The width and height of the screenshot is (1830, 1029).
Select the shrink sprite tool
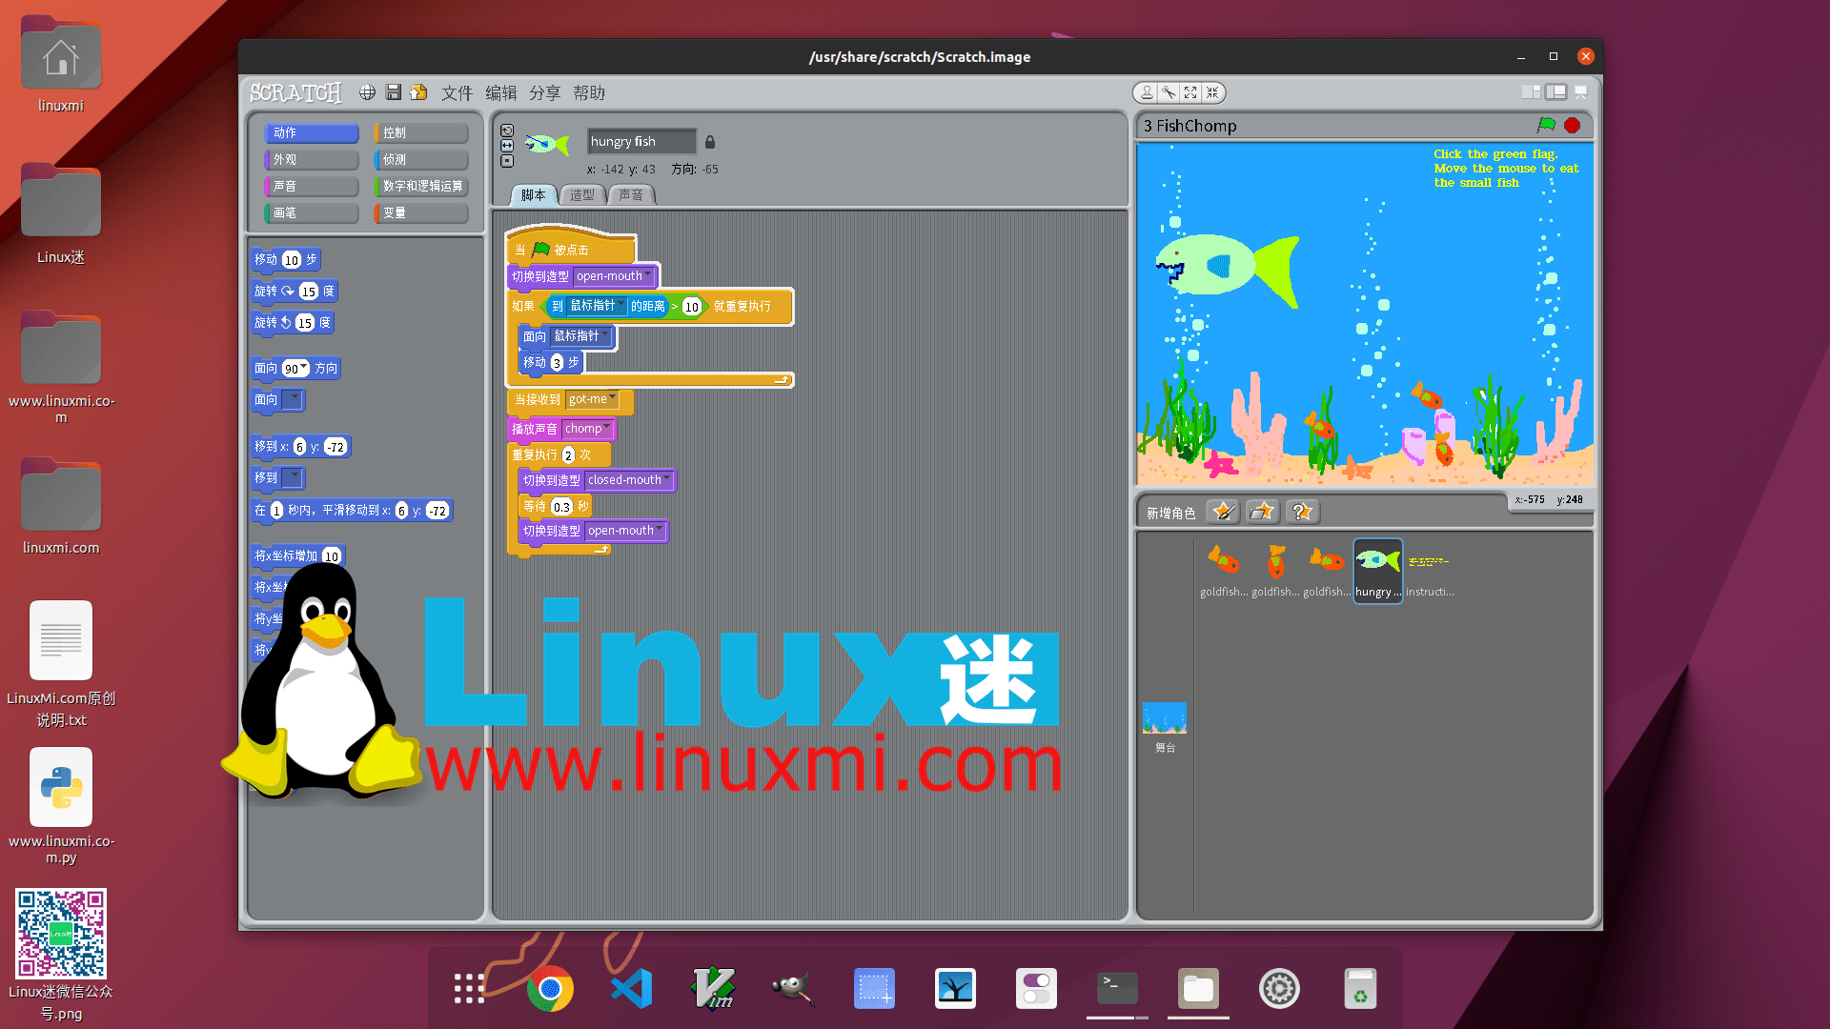[x=1213, y=92]
